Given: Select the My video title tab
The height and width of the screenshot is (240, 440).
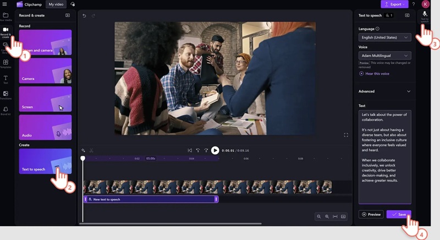Looking at the screenshot, I should tap(56, 4).
